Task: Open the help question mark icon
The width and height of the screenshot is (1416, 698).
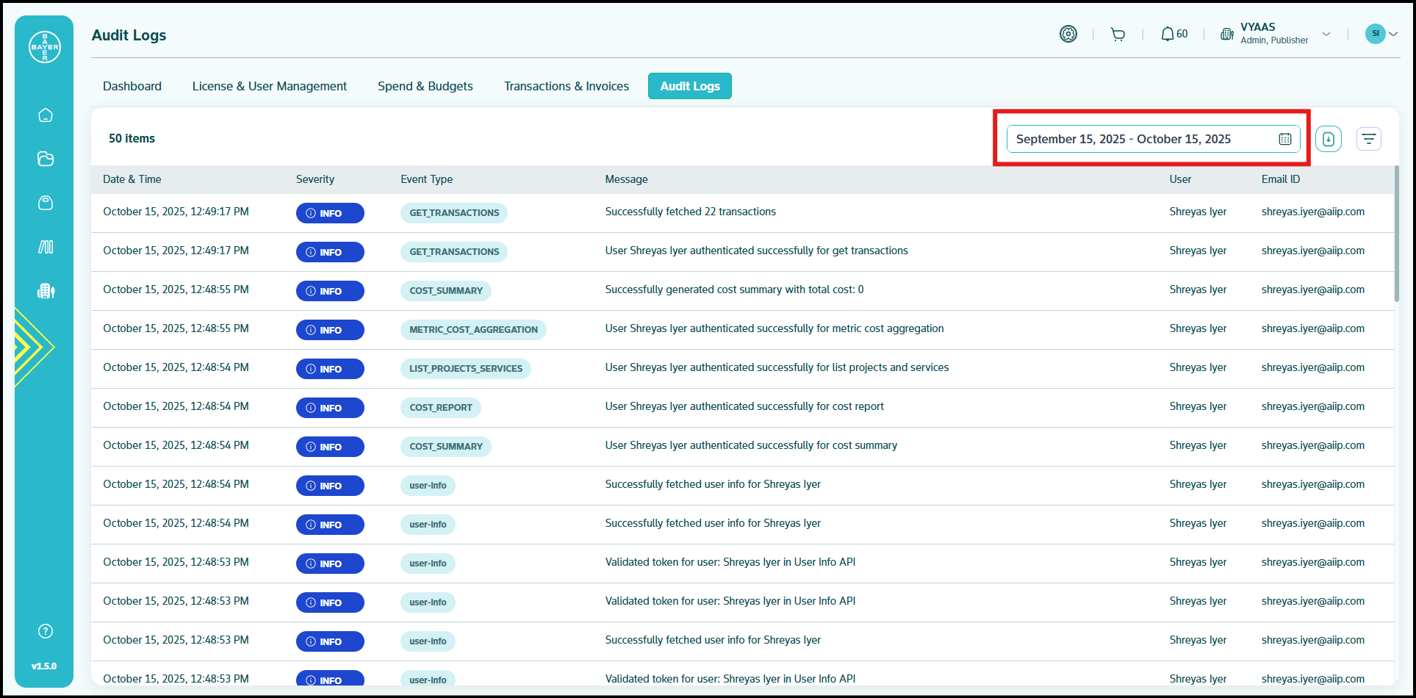Action: pyautogui.click(x=46, y=631)
